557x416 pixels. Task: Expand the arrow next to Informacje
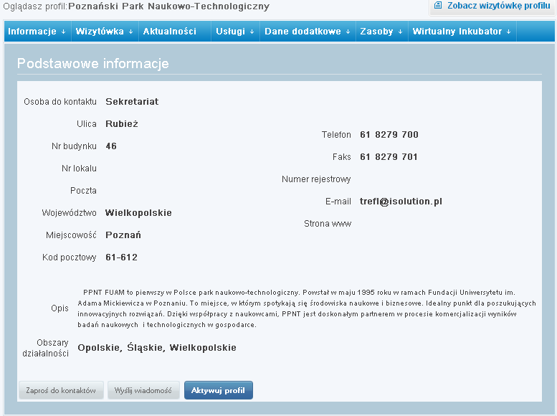pyautogui.click(x=63, y=32)
